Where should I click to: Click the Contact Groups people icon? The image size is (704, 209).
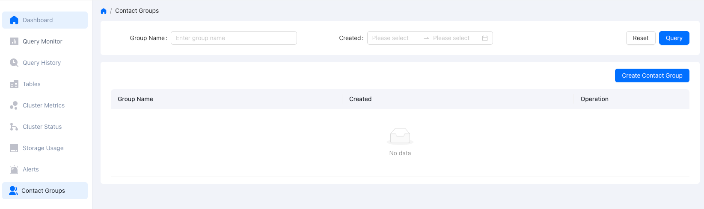pyautogui.click(x=14, y=191)
